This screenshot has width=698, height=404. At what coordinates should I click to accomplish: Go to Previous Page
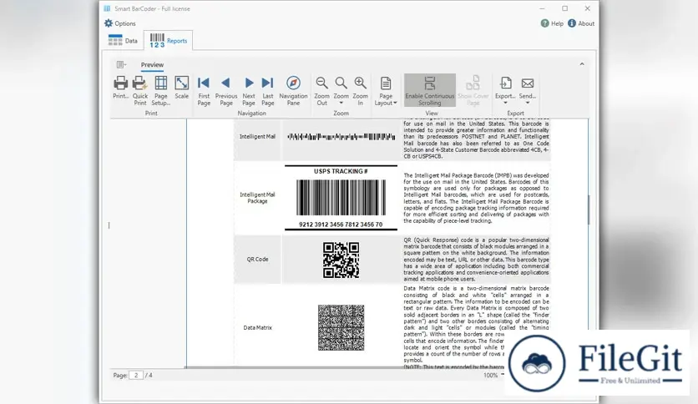click(x=226, y=90)
